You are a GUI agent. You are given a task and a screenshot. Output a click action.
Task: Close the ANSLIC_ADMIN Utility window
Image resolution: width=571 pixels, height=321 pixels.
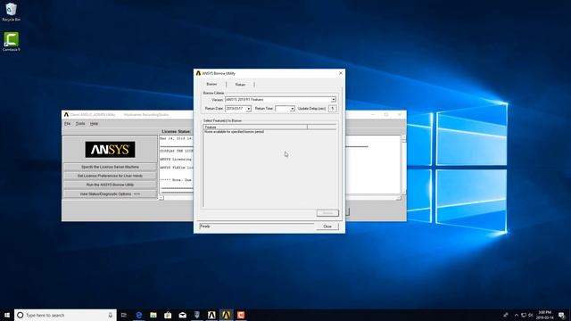[400, 115]
